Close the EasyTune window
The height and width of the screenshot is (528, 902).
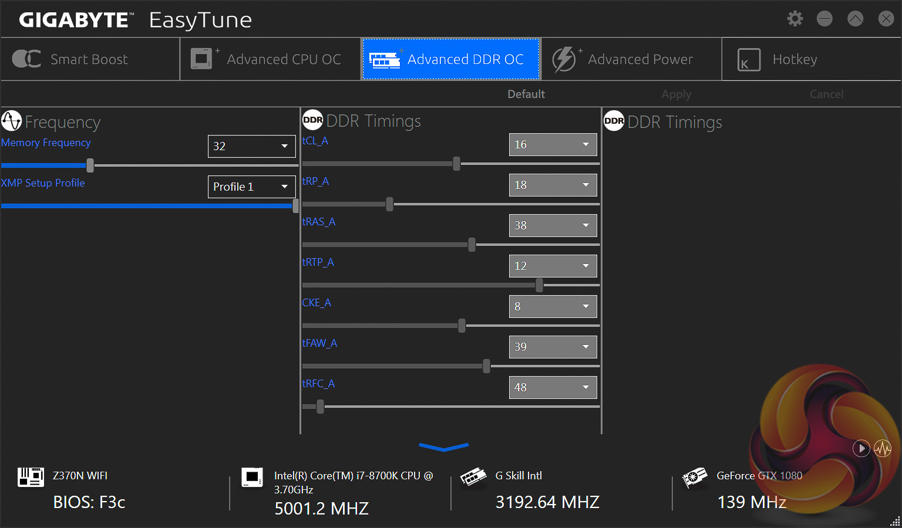tap(886, 19)
